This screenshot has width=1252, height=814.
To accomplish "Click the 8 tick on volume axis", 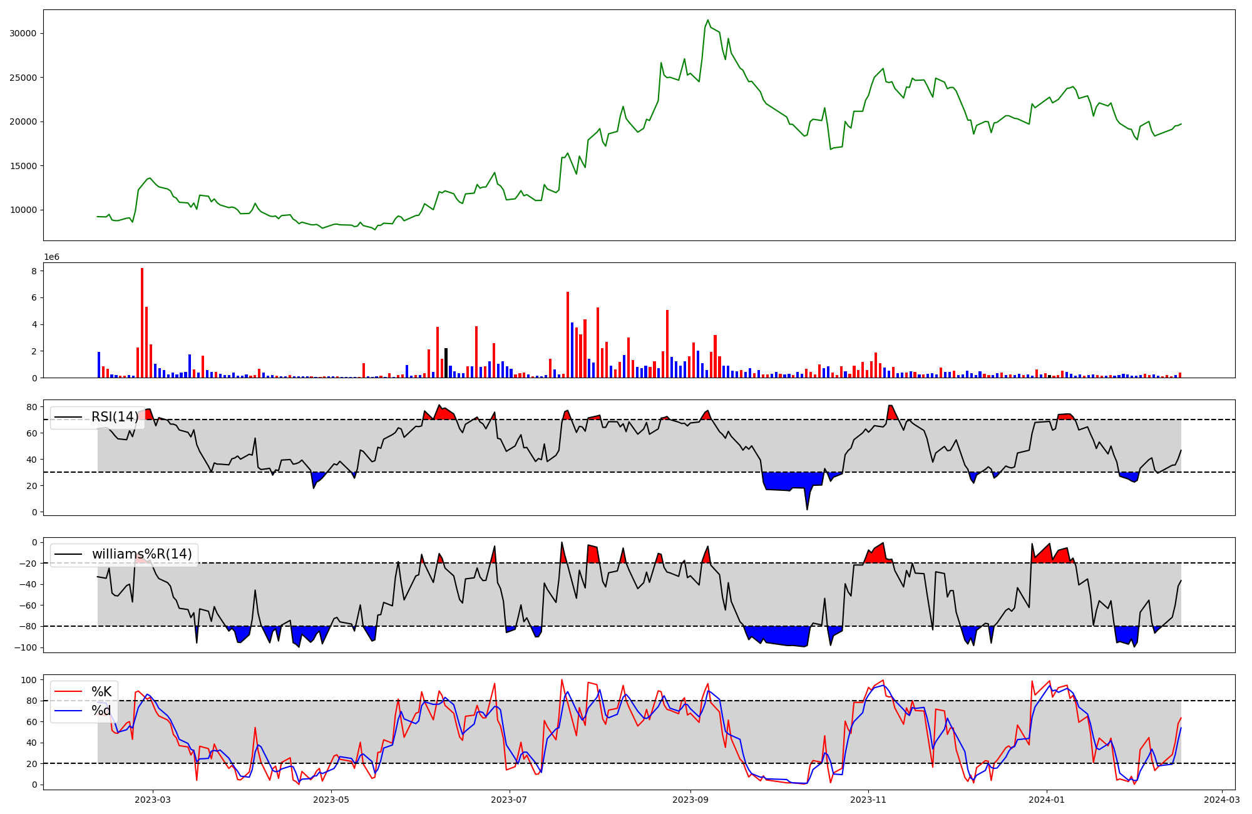I will (35, 271).
